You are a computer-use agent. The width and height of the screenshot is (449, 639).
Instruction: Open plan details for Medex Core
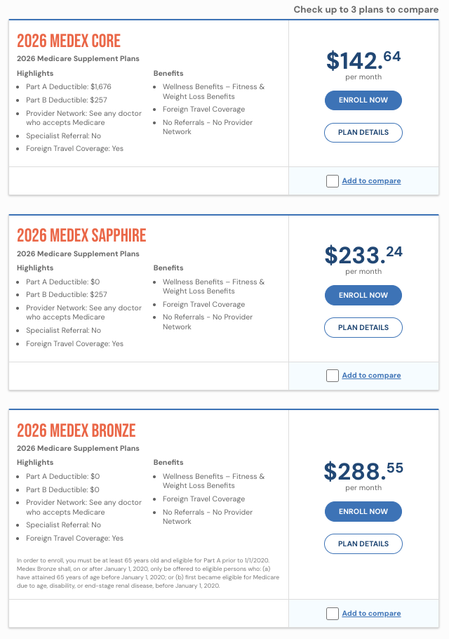click(363, 133)
